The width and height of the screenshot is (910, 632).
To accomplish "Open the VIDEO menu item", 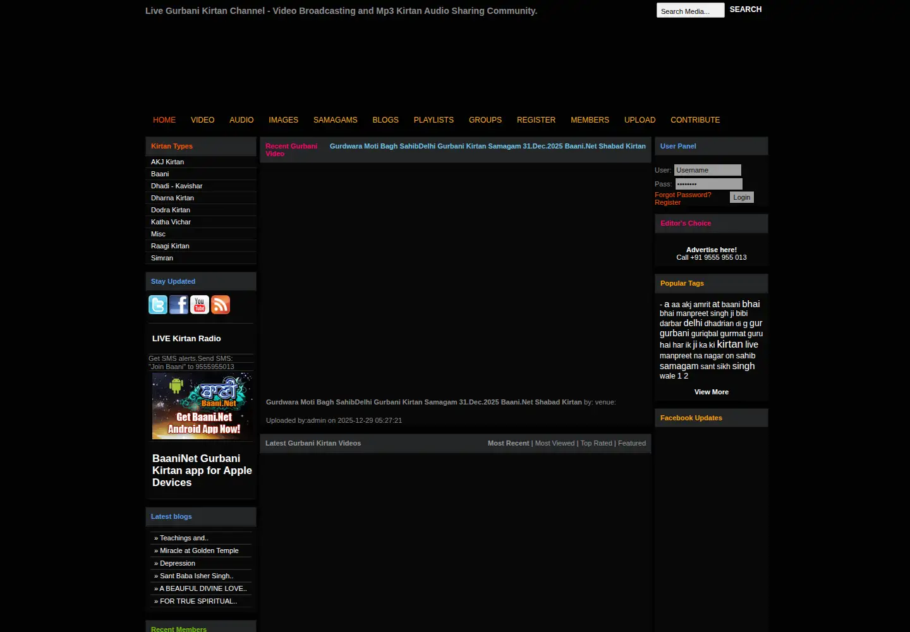I will click(202, 120).
